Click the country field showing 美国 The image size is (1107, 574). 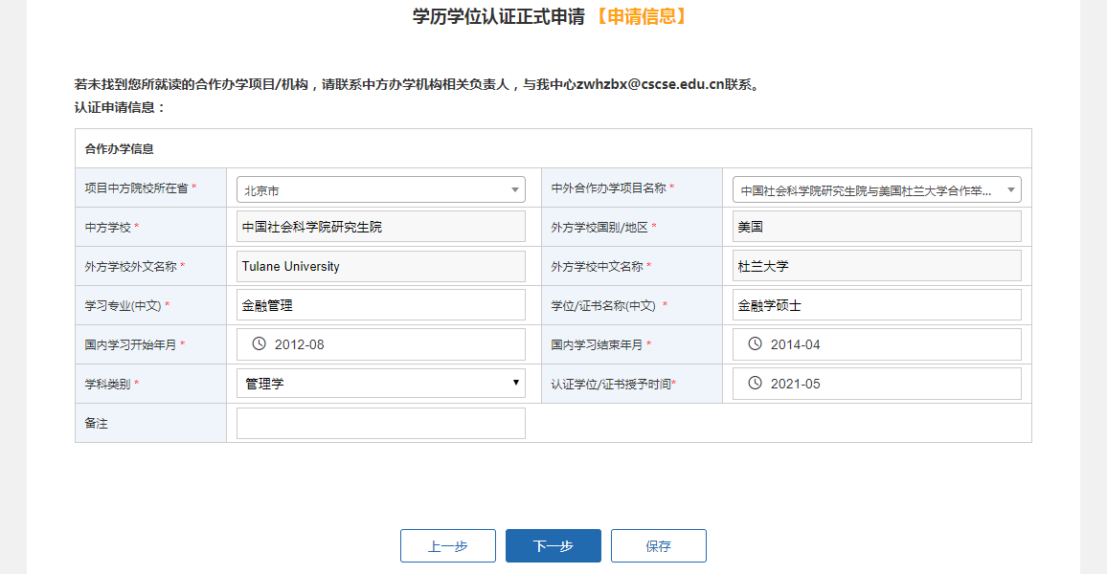876,227
